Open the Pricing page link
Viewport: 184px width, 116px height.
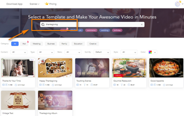click(x=53, y=4)
